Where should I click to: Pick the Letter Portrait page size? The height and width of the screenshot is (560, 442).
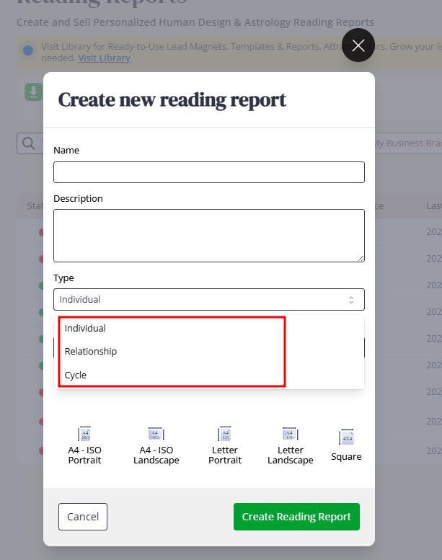coord(224,445)
